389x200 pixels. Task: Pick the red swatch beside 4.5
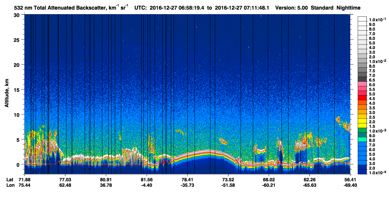pyautogui.click(x=362, y=98)
